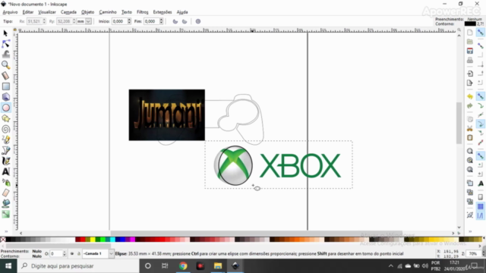The width and height of the screenshot is (486, 273).
Task: Open the Ajuda menu
Action: (x=182, y=12)
